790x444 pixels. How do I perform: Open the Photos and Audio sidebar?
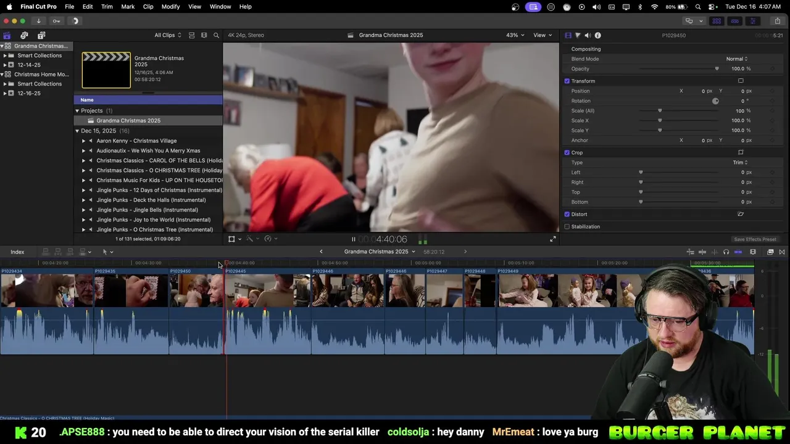point(24,35)
